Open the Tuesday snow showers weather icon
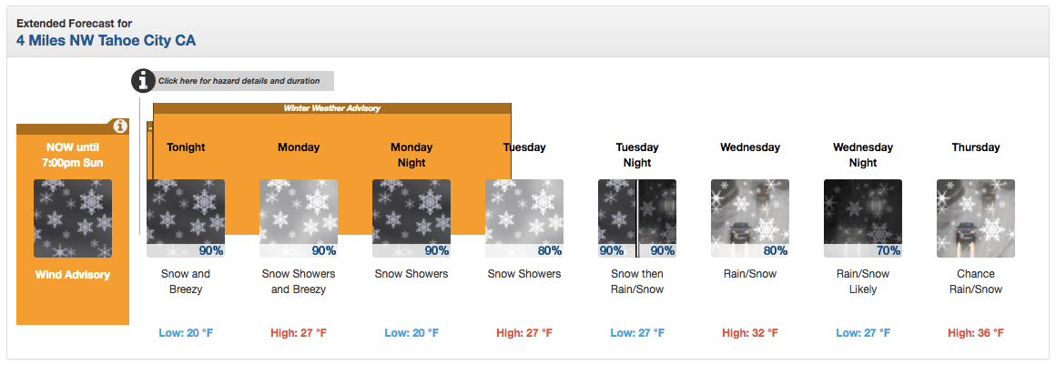 524,218
